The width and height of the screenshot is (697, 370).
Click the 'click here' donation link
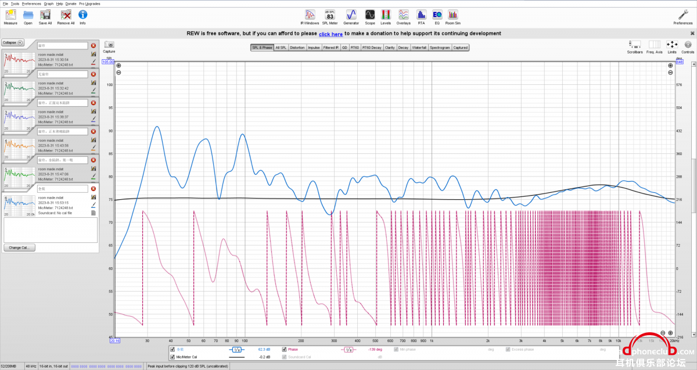tap(330, 34)
